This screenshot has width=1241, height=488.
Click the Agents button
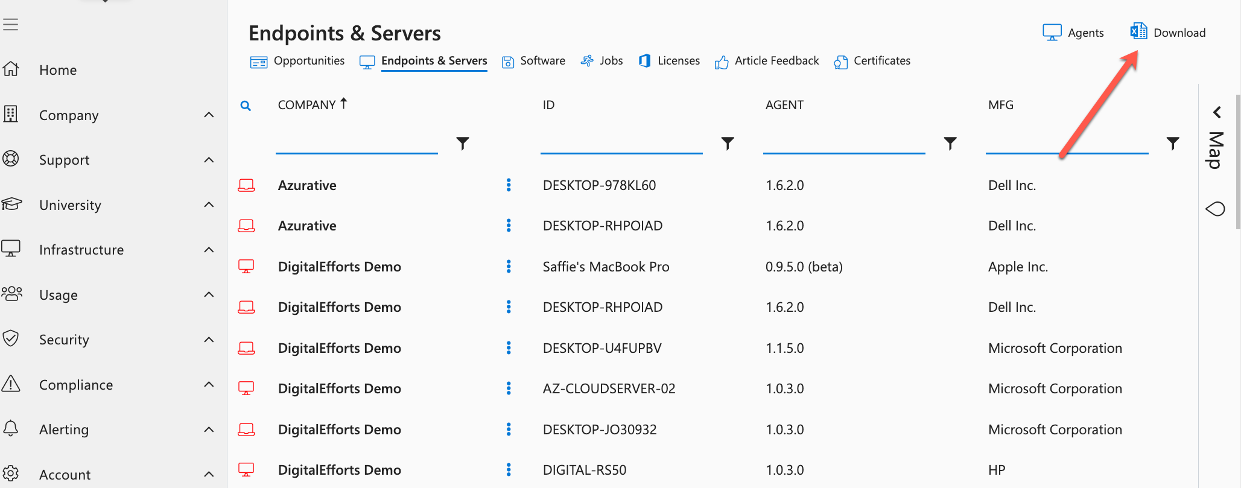click(1073, 33)
